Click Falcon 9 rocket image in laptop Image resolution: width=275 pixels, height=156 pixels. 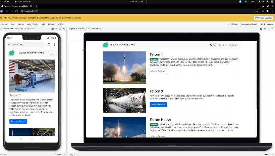coord(124,100)
